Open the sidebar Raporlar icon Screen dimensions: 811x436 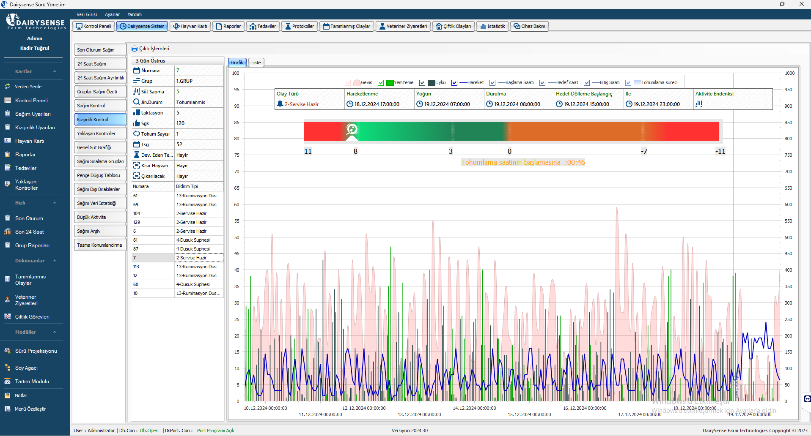click(x=7, y=154)
